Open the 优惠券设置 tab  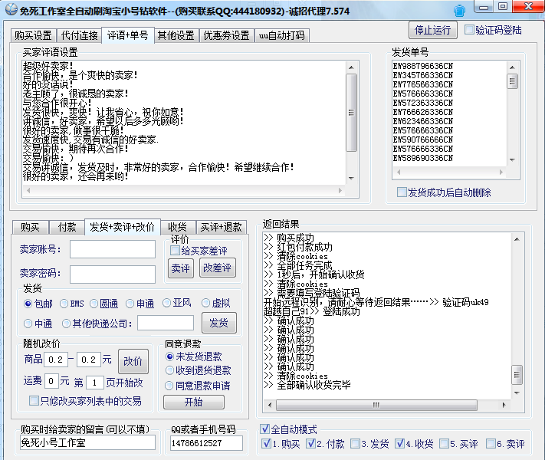[227, 36]
